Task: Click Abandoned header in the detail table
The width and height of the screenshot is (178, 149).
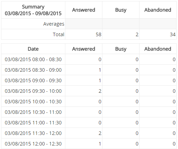Action: [x=158, y=49]
